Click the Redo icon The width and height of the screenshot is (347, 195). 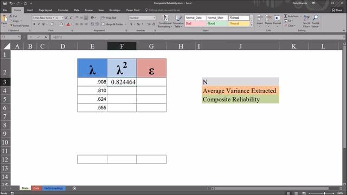click(x=18, y=3)
